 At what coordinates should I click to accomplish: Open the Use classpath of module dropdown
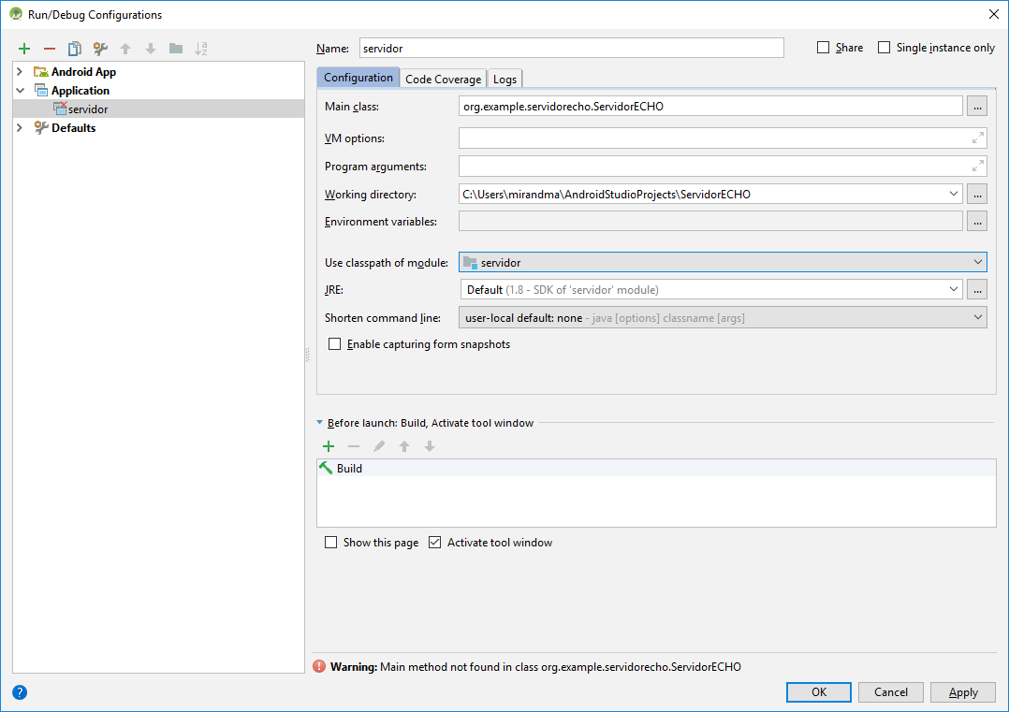pyautogui.click(x=723, y=263)
